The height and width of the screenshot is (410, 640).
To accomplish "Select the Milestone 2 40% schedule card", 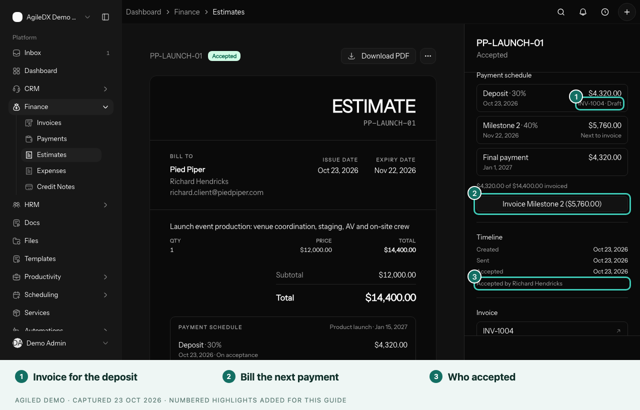I will coord(552,130).
